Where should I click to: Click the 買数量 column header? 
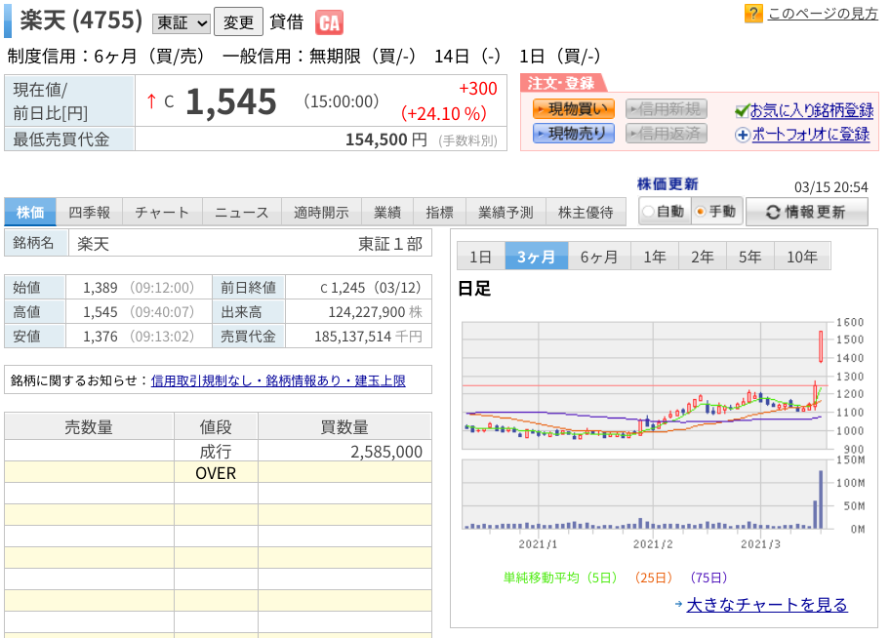344,427
